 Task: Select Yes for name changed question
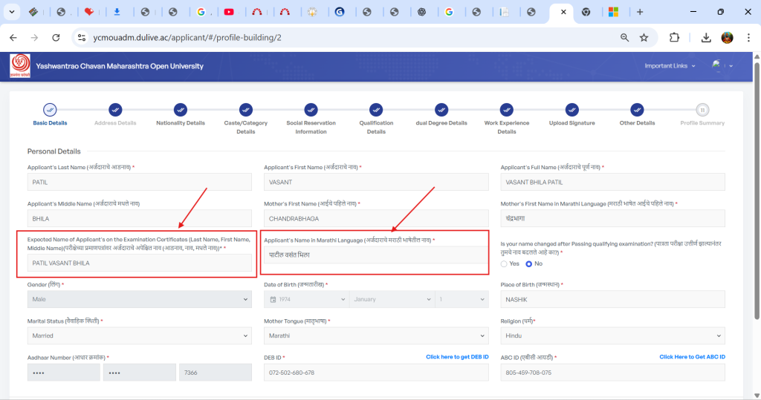tap(505, 263)
